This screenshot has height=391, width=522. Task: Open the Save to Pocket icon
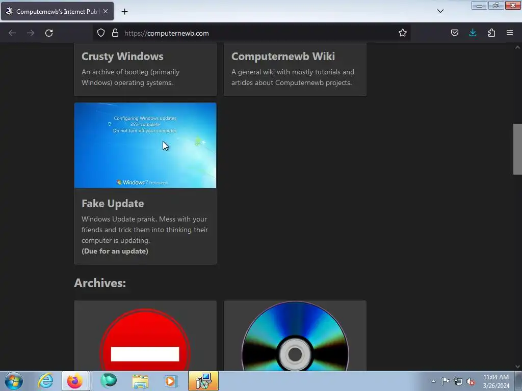coord(454,33)
